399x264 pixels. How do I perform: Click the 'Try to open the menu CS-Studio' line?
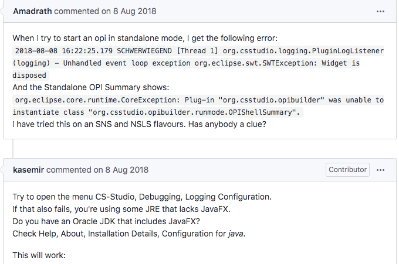tap(142, 196)
